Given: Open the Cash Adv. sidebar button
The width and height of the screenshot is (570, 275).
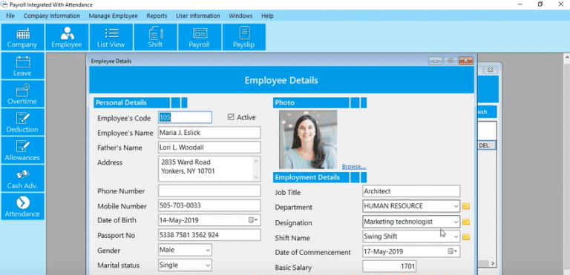Looking at the screenshot, I should point(22,178).
